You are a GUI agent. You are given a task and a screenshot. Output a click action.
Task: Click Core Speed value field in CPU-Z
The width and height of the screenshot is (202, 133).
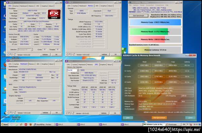(x=24, y=37)
